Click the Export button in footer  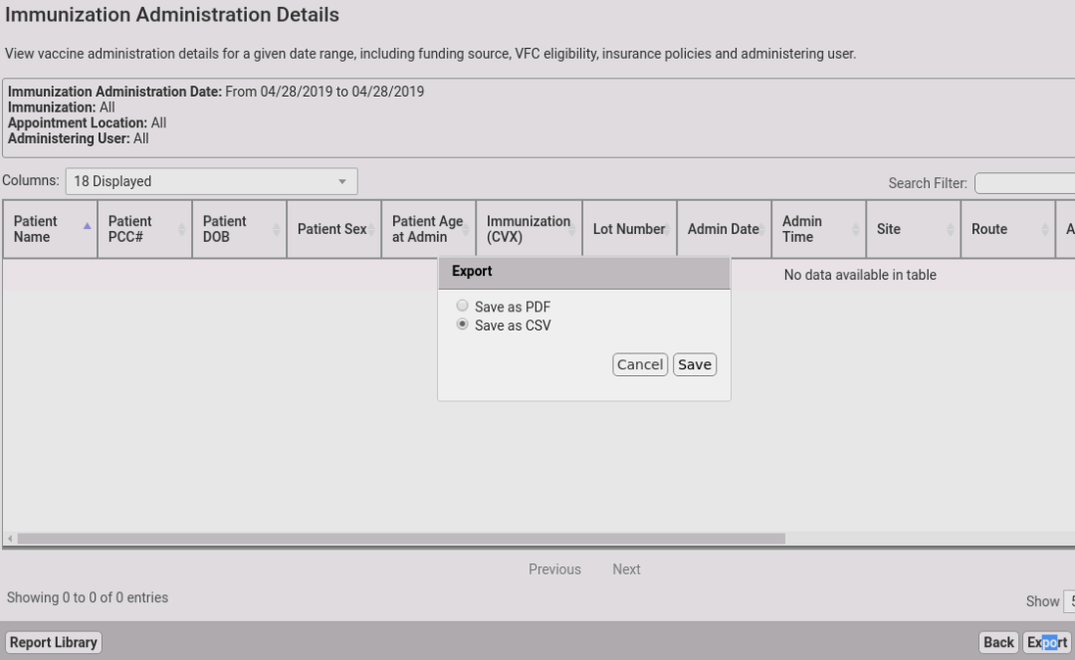(1047, 642)
